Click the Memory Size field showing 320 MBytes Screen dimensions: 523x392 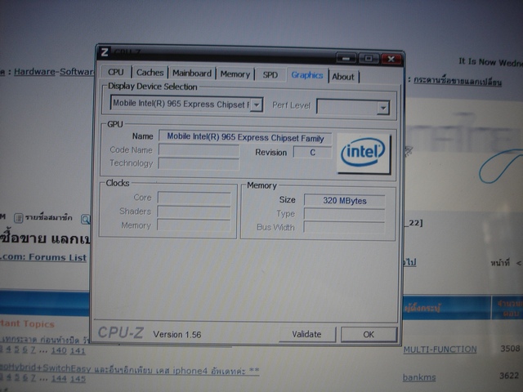tap(344, 200)
